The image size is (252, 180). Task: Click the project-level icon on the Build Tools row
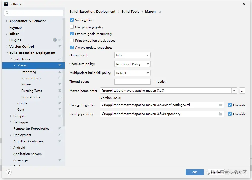[x=60, y=59]
